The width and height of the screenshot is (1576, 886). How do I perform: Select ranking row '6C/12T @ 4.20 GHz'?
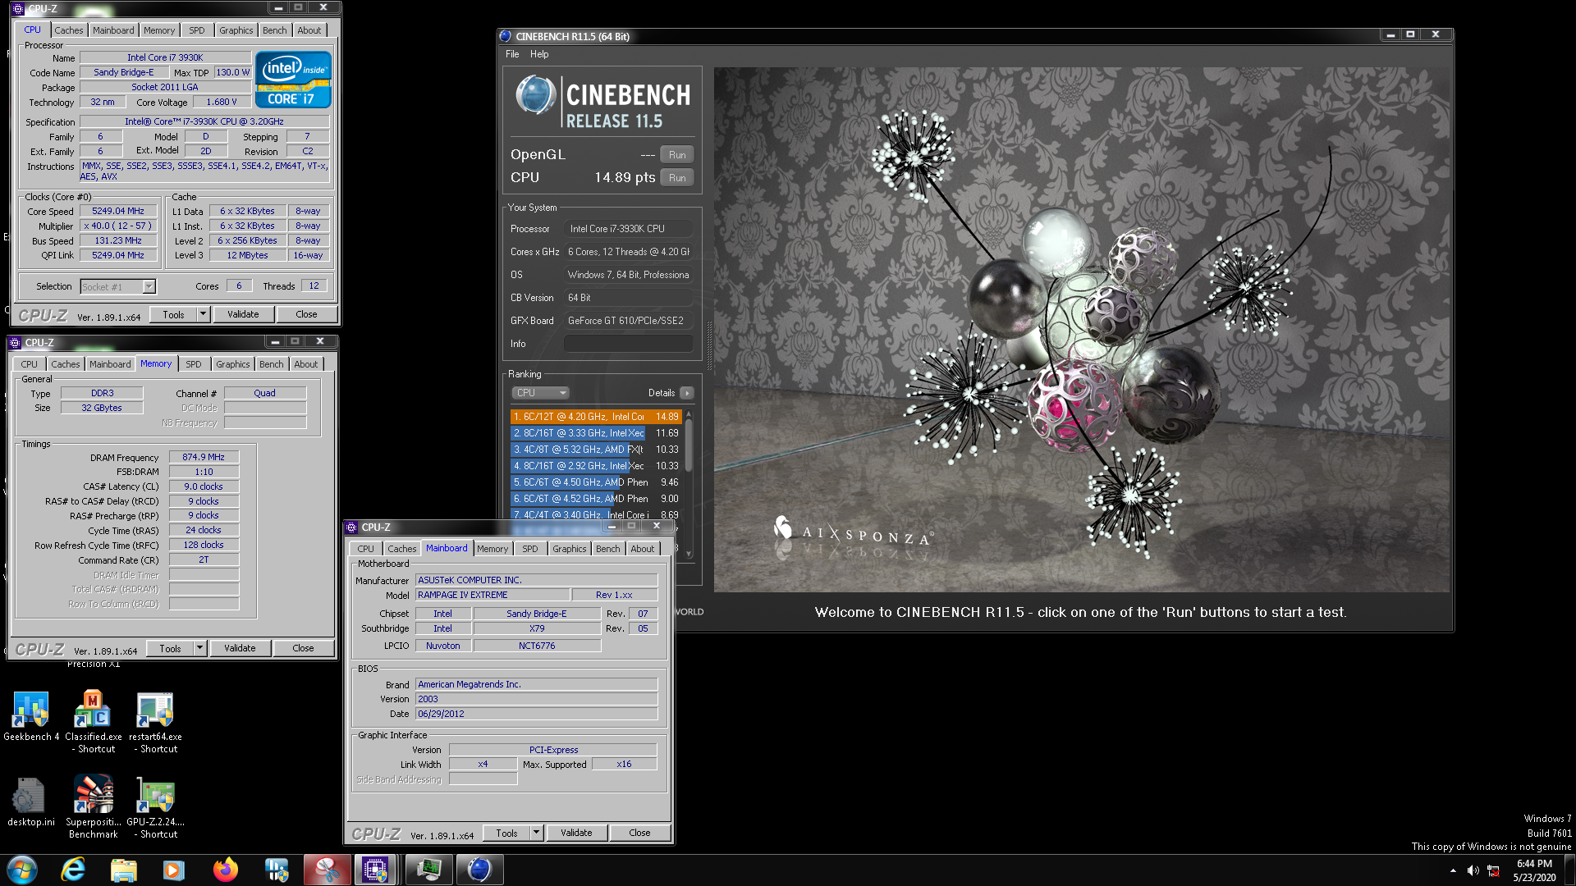[x=596, y=417]
